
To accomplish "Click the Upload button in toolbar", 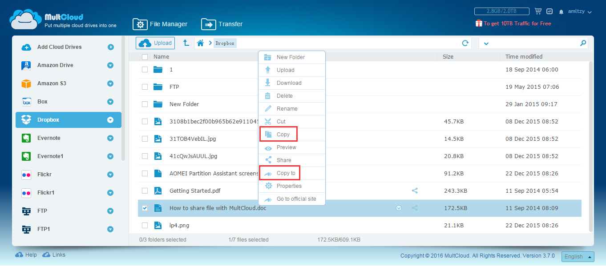I will tap(155, 43).
